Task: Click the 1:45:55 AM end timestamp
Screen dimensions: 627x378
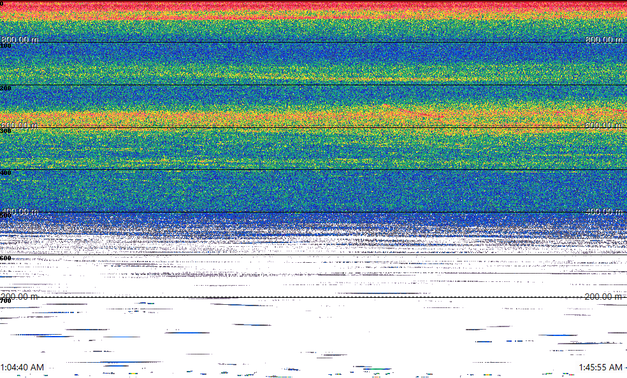Action: (x=601, y=367)
